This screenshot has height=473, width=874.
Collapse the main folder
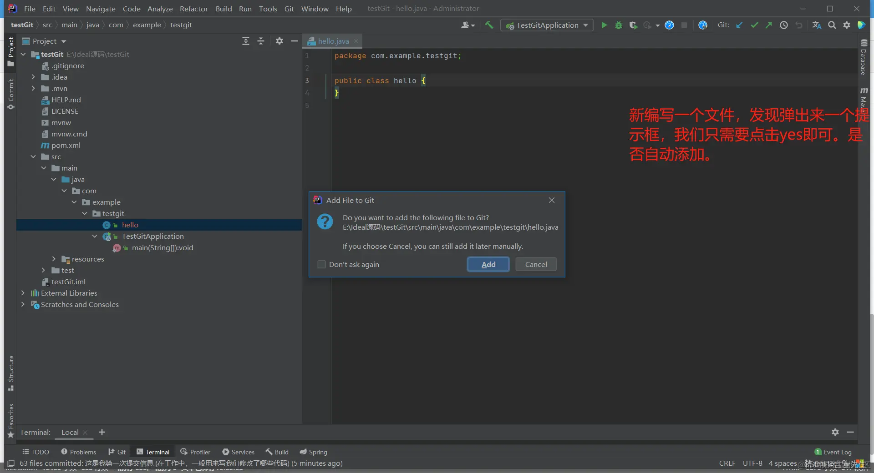click(44, 168)
